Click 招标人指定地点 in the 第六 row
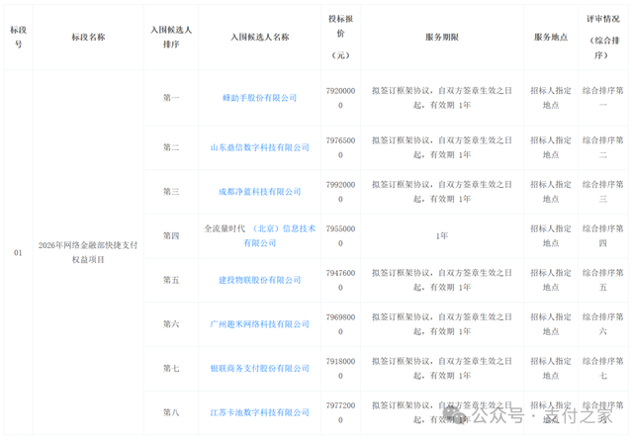The height and width of the screenshot is (441, 633). pos(551,324)
